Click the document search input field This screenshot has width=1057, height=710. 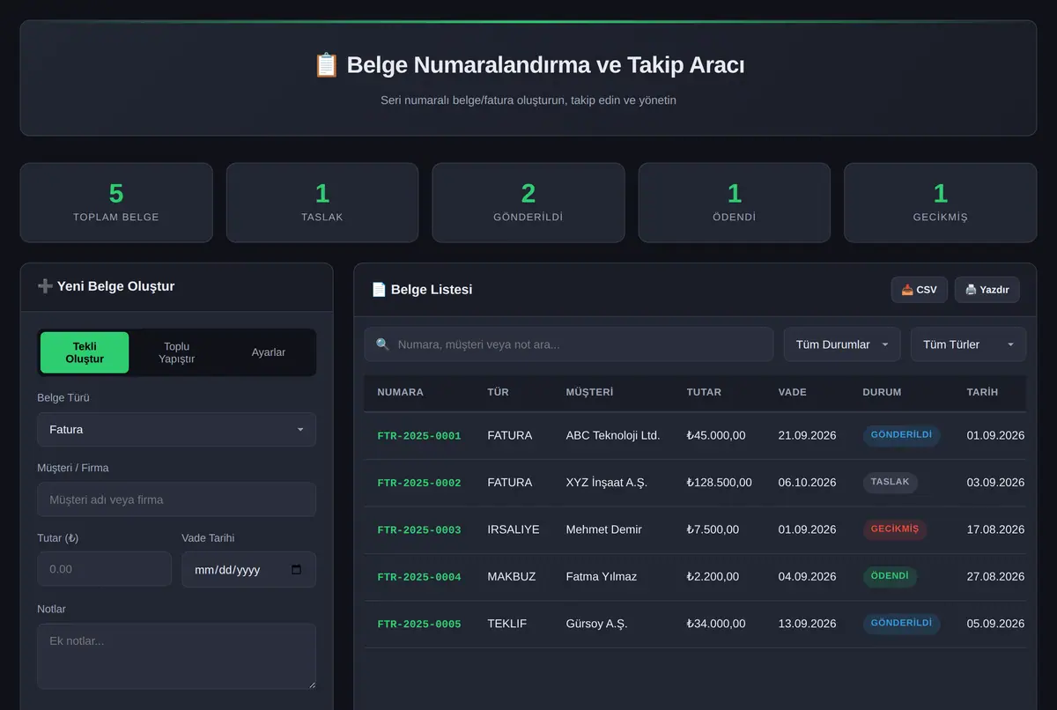(569, 344)
